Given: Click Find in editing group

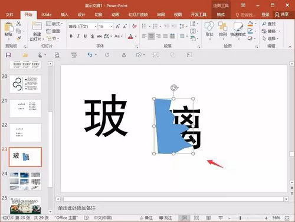Looking at the screenshot, I should (269, 24).
